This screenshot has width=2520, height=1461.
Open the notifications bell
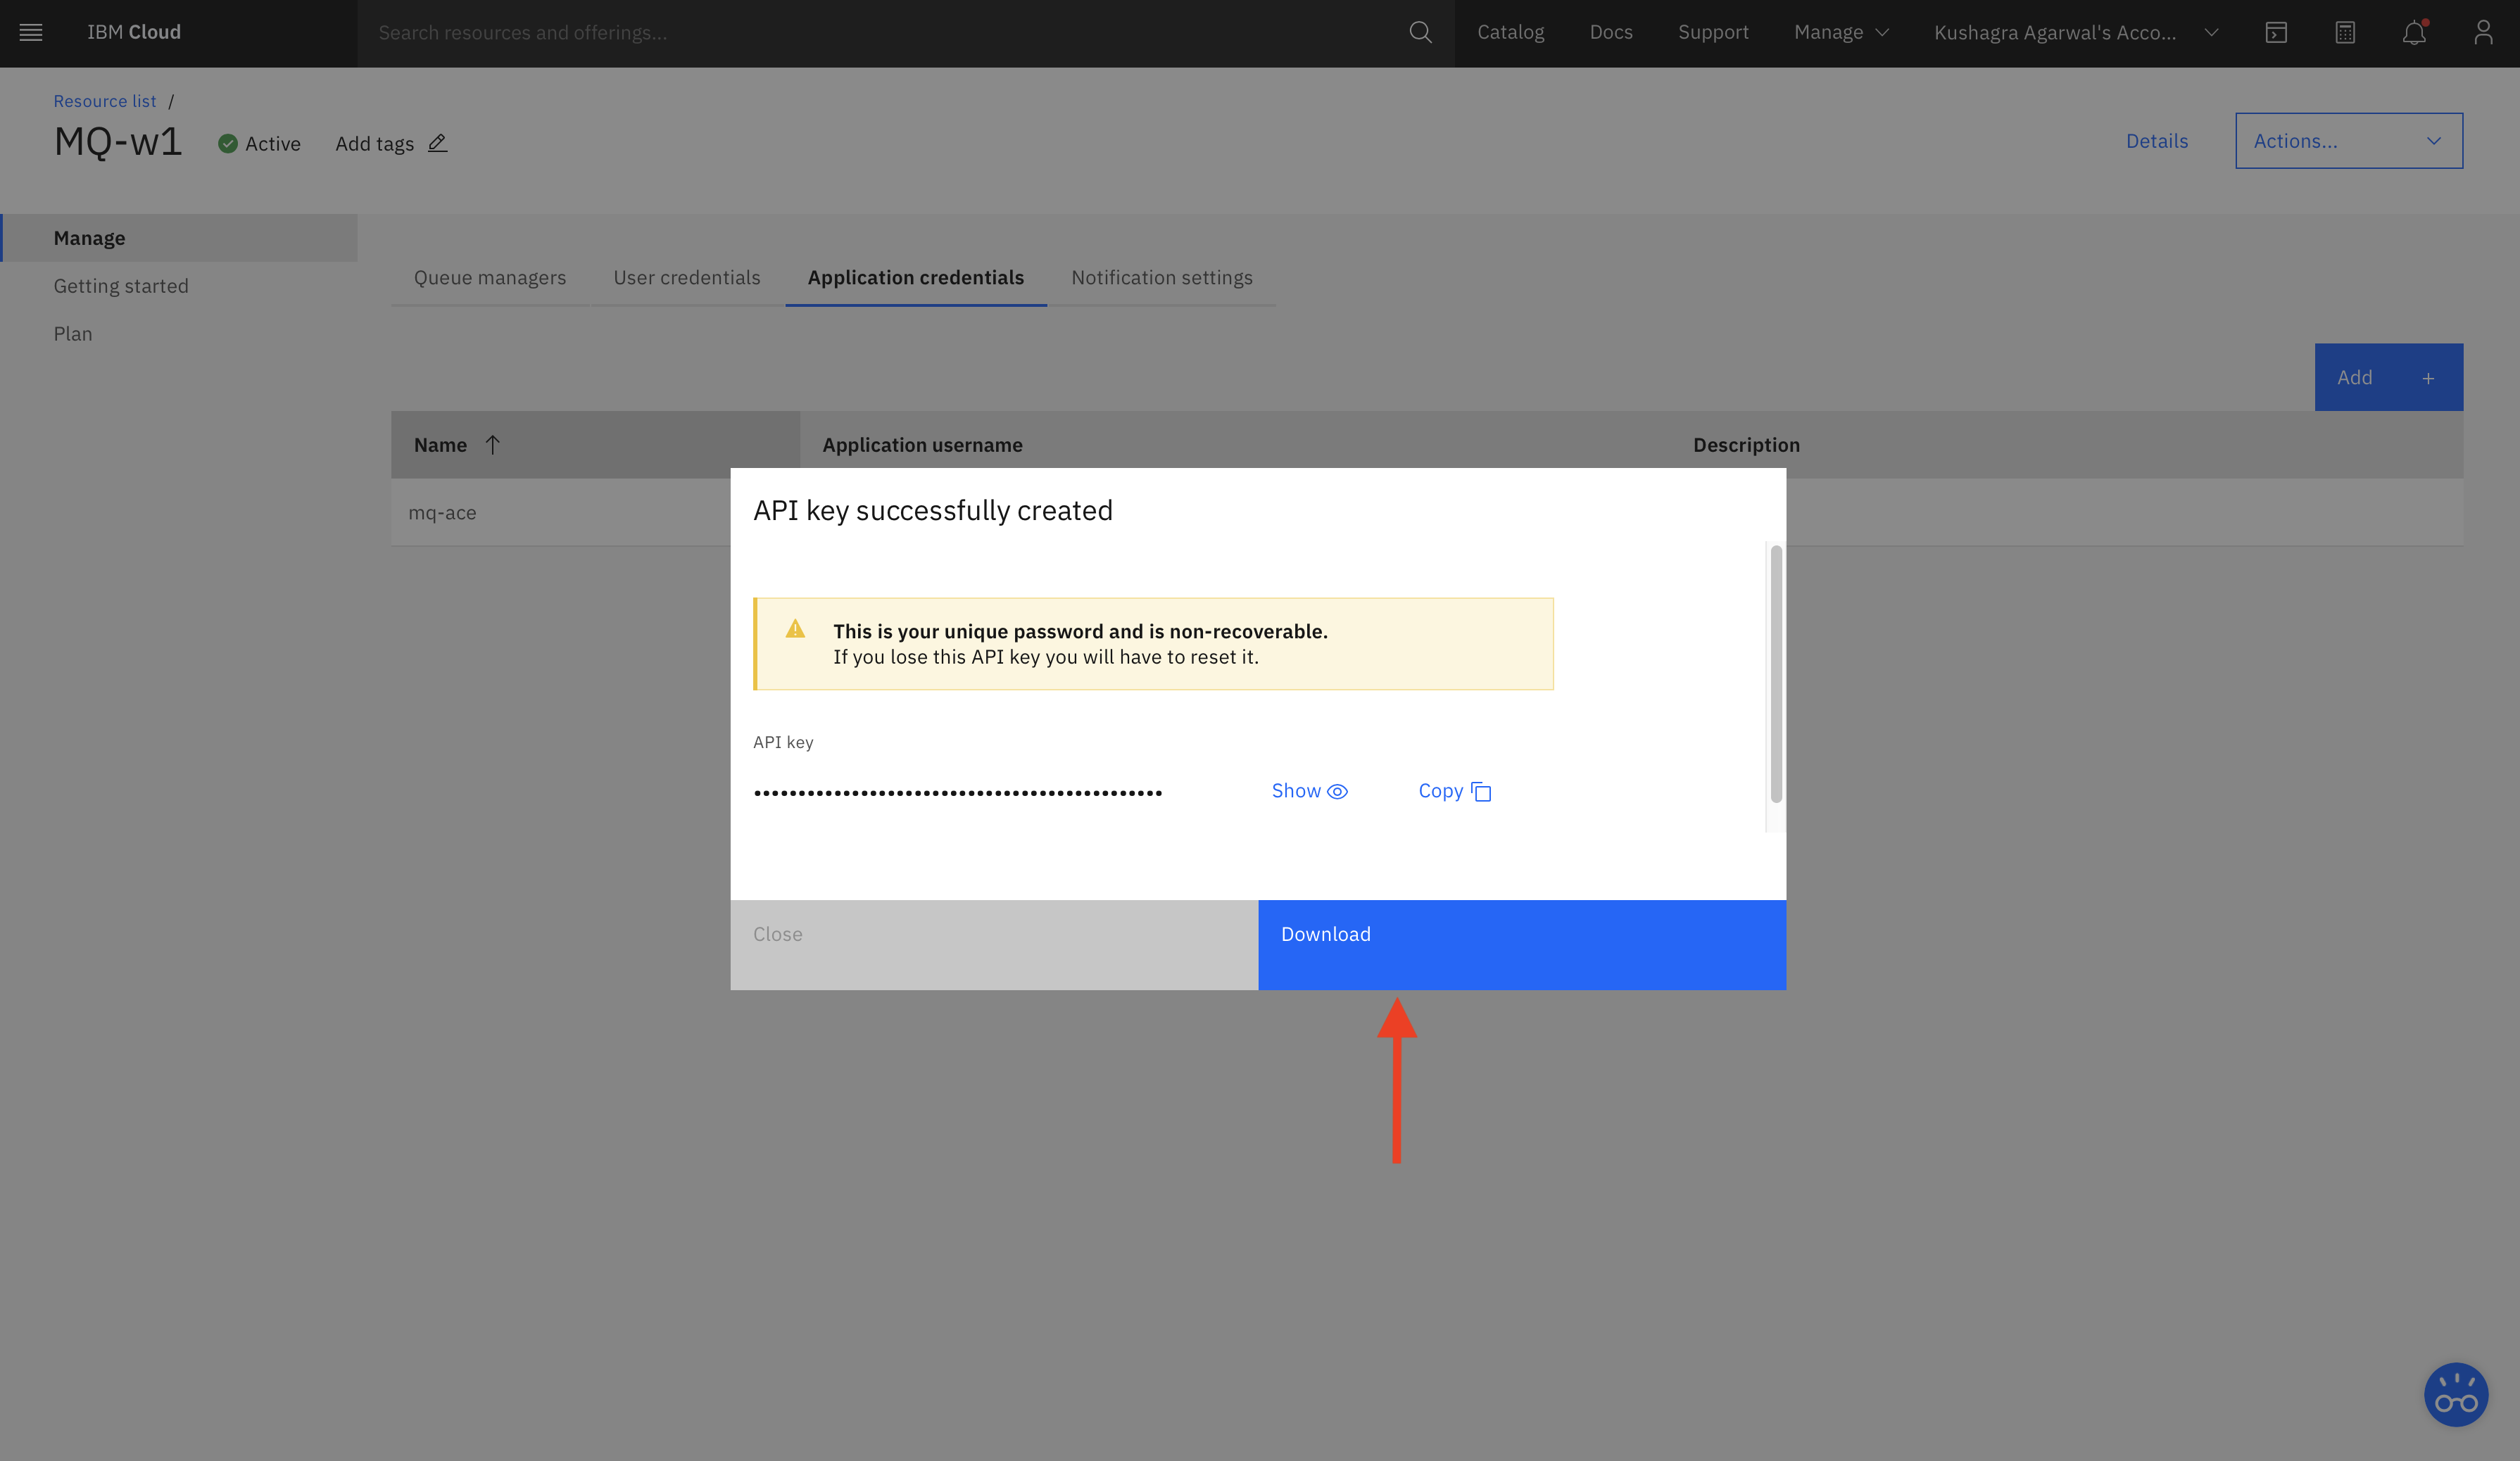coord(2414,32)
